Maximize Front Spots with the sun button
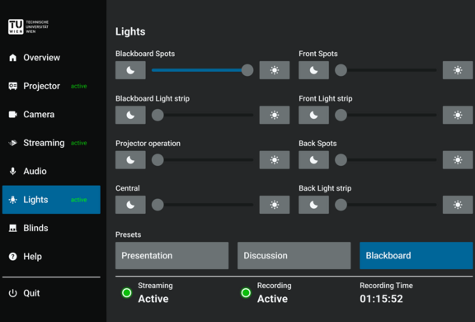 coord(458,70)
